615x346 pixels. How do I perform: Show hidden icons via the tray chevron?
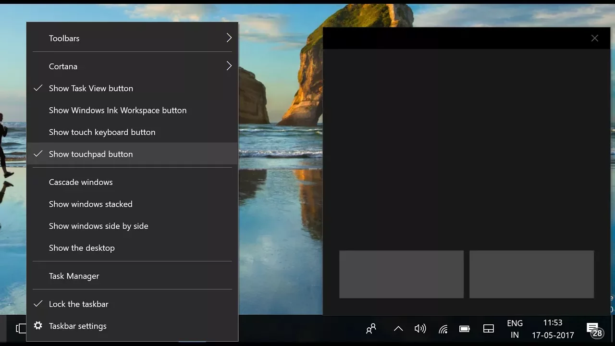tap(398, 329)
